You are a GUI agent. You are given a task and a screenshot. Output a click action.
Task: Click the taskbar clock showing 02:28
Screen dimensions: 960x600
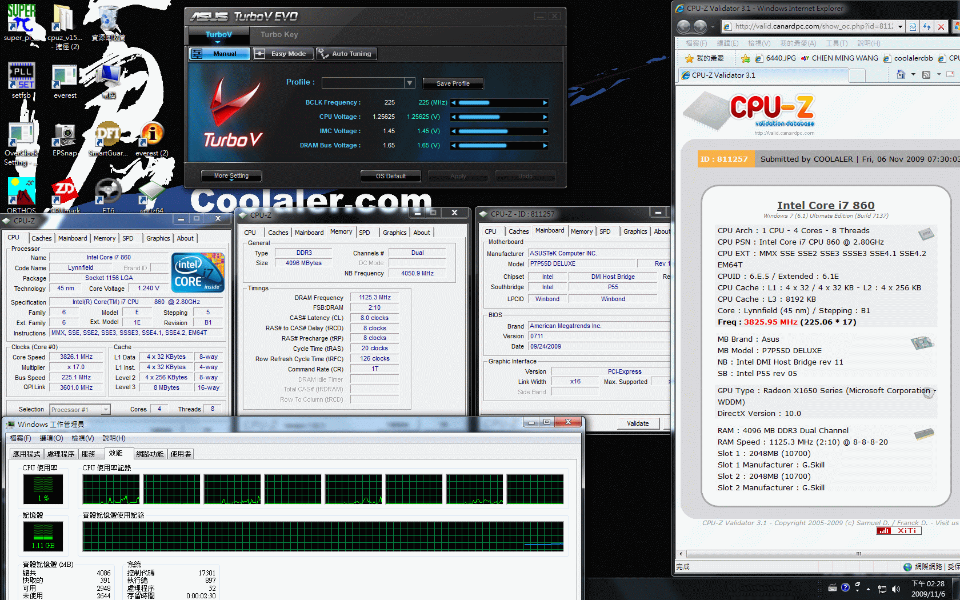[929, 589]
